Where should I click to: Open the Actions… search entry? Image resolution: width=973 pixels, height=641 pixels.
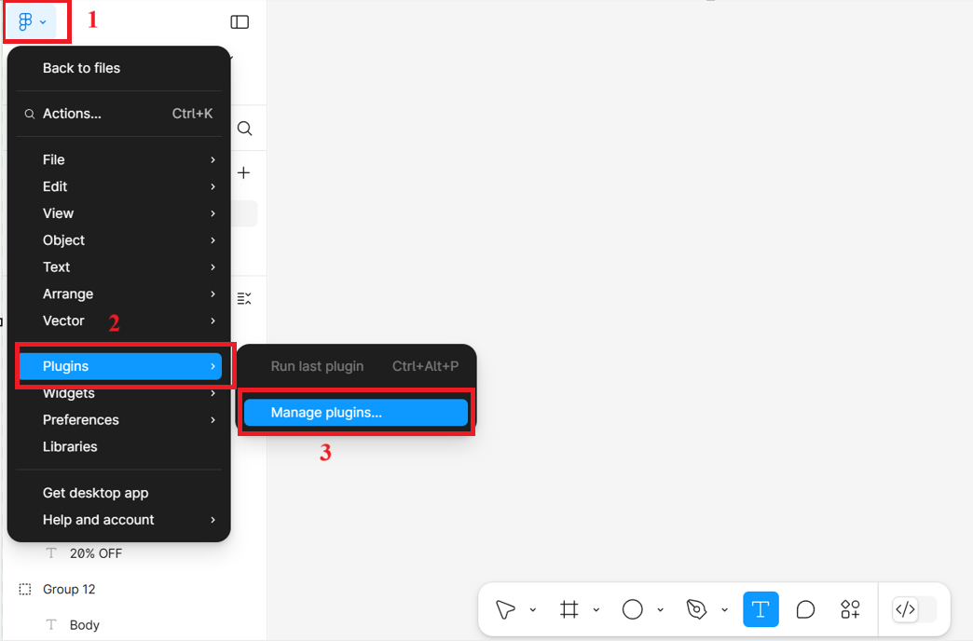72,114
